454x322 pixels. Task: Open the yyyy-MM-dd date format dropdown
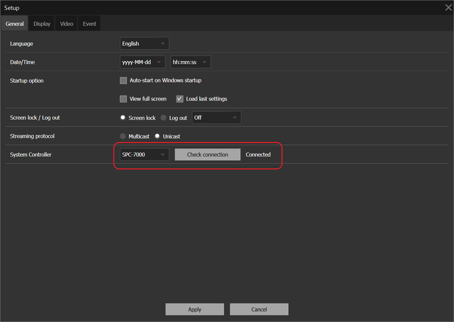coord(143,62)
